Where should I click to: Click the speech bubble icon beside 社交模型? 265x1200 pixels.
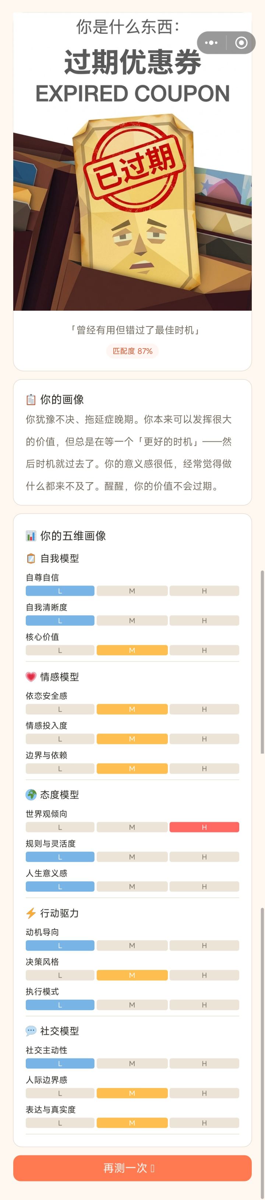[31, 1031]
